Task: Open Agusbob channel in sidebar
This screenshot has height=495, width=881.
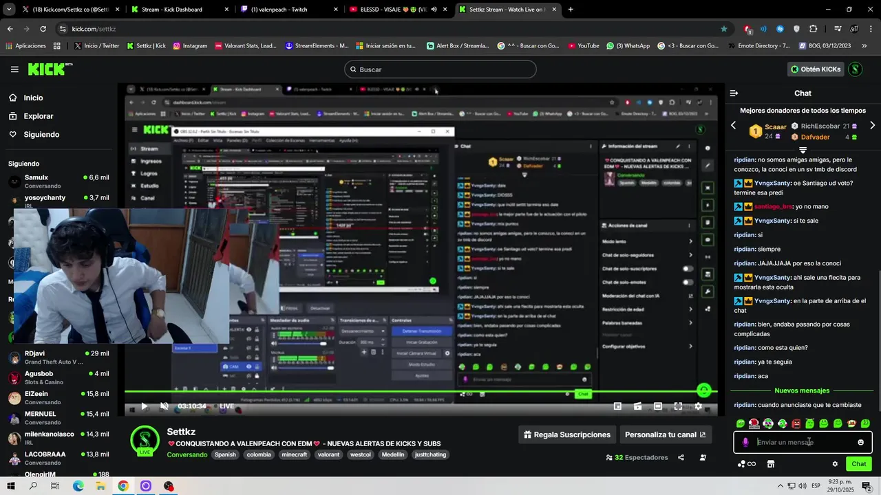Action: [x=59, y=377]
